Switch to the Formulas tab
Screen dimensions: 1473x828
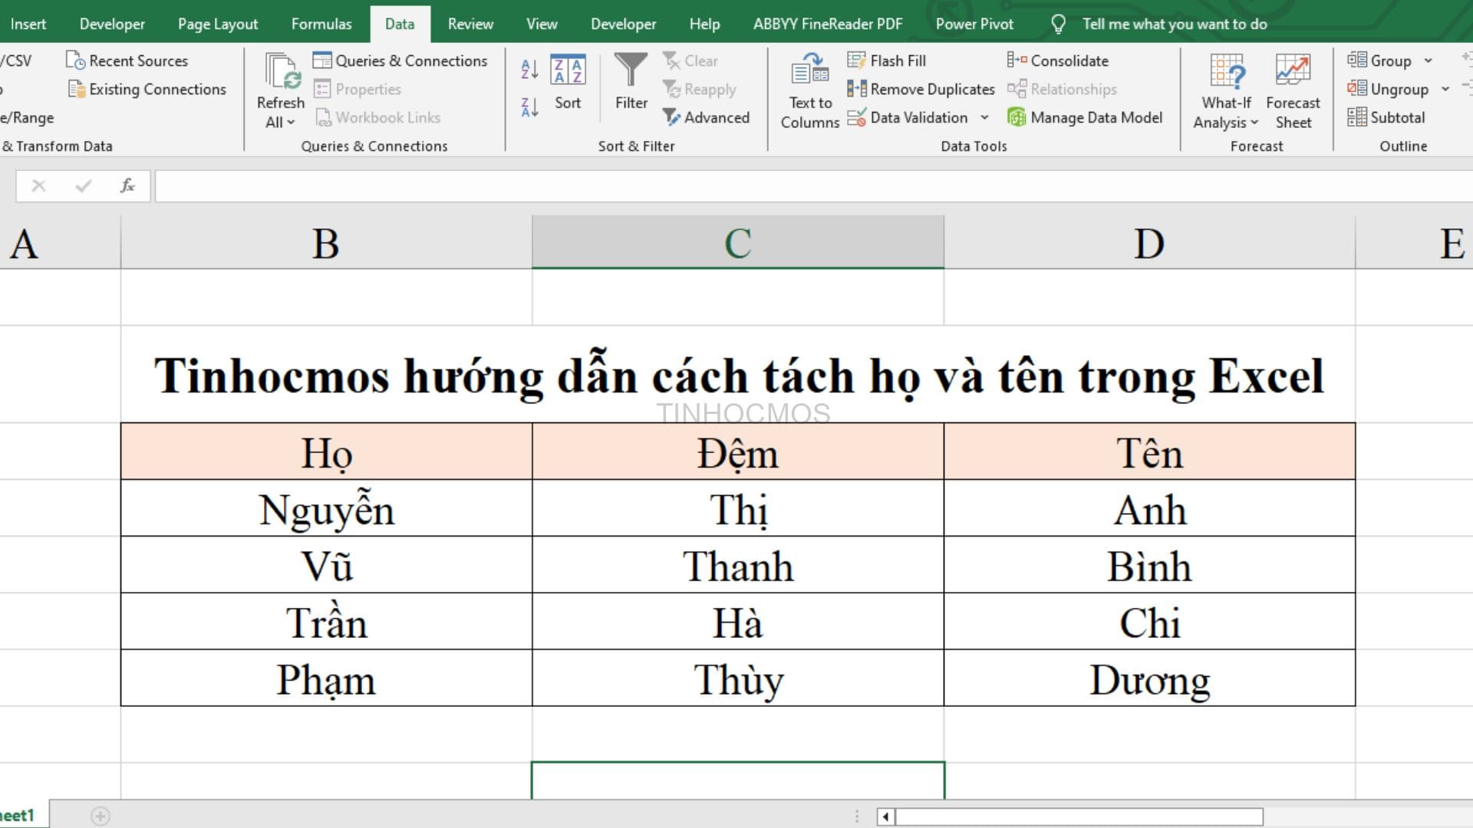point(321,24)
